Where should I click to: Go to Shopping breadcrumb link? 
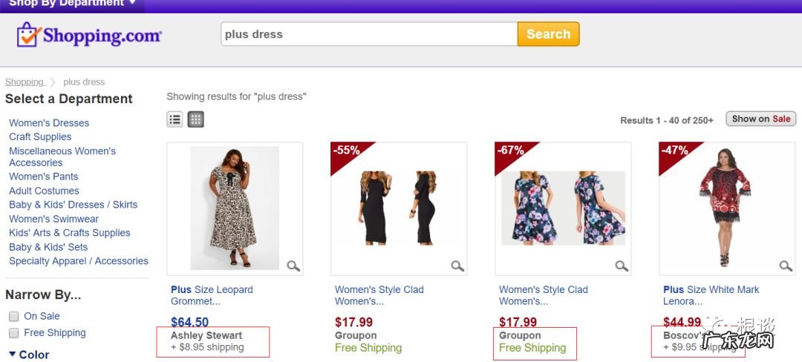point(25,82)
